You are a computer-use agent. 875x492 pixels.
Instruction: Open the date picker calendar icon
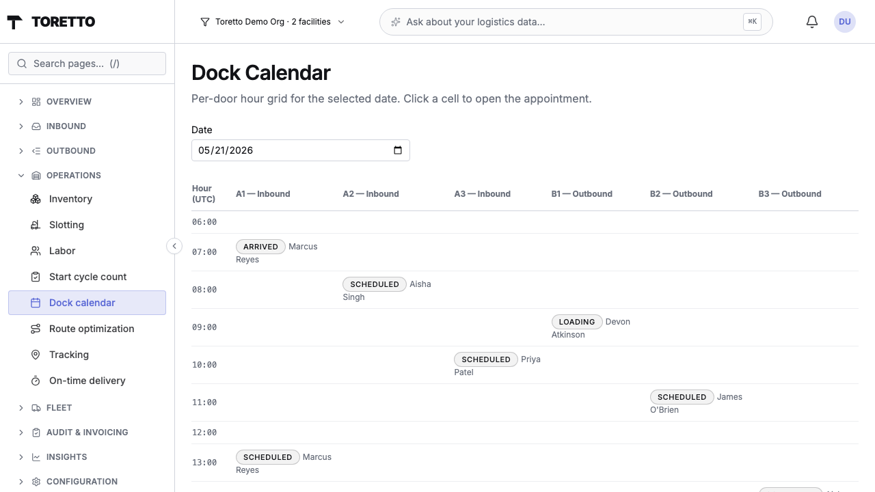(398, 150)
